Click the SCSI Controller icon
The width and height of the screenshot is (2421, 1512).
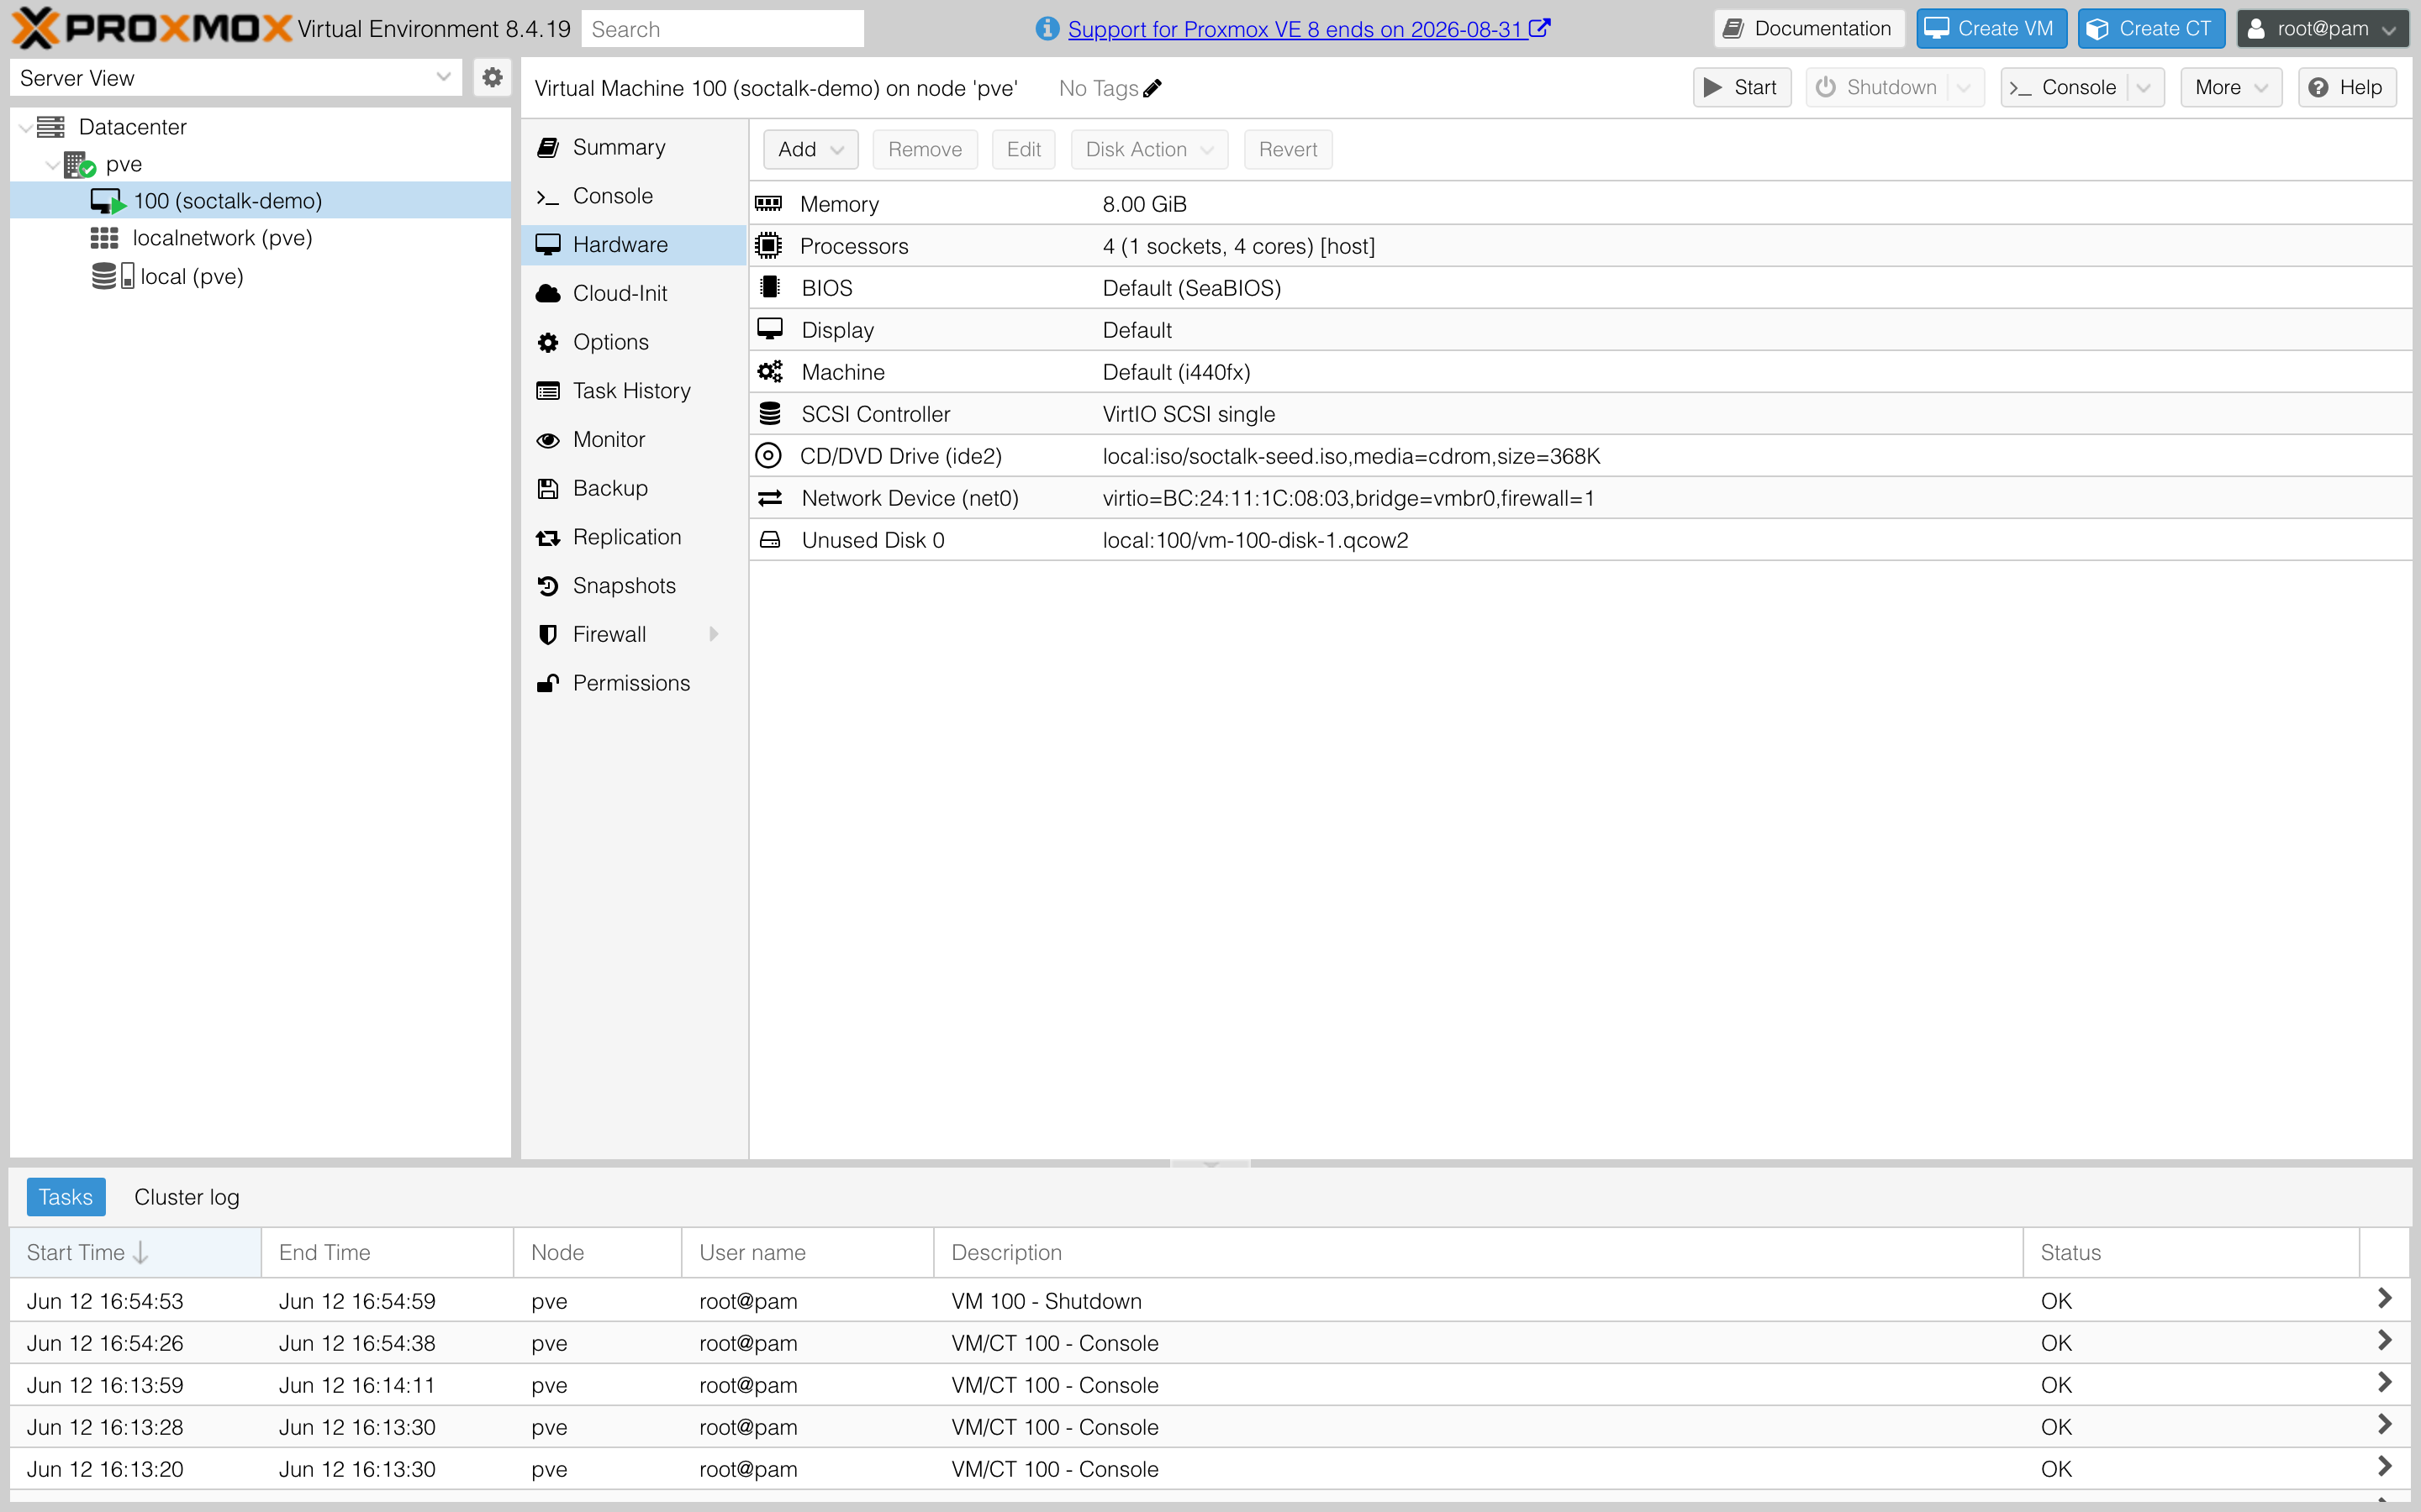click(x=769, y=414)
